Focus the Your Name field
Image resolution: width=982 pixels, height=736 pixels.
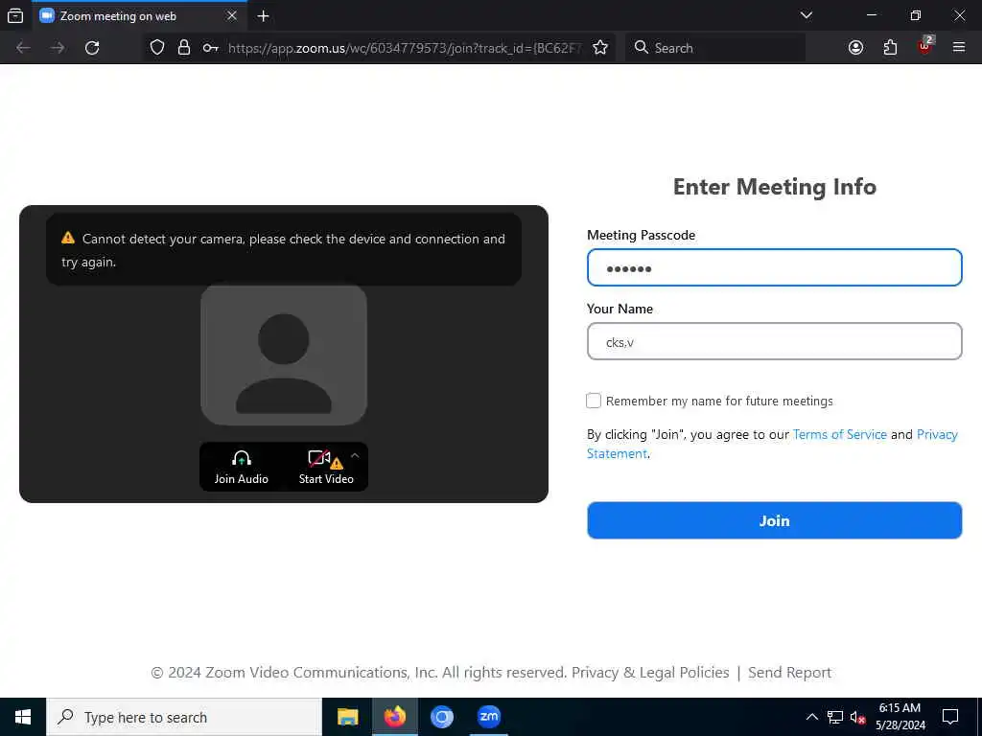tap(774, 342)
